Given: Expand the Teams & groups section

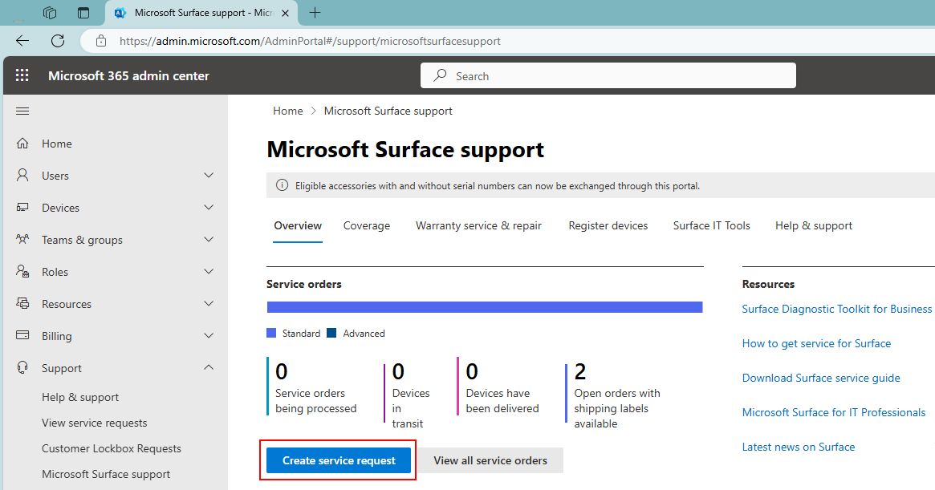Looking at the screenshot, I should (208, 239).
